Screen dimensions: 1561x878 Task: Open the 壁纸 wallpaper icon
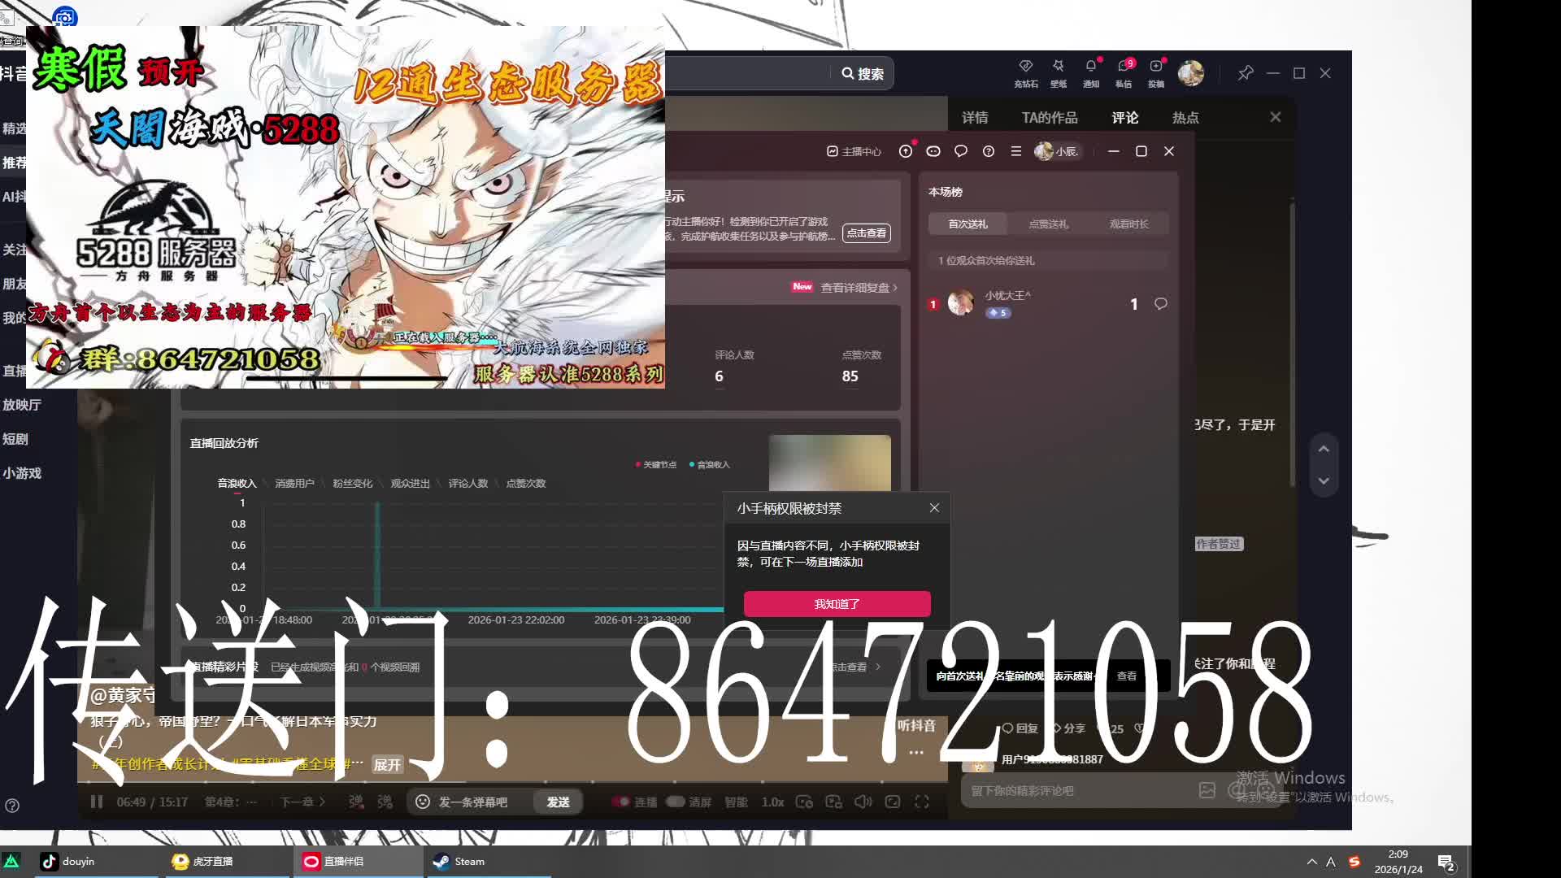click(1058, 73)
